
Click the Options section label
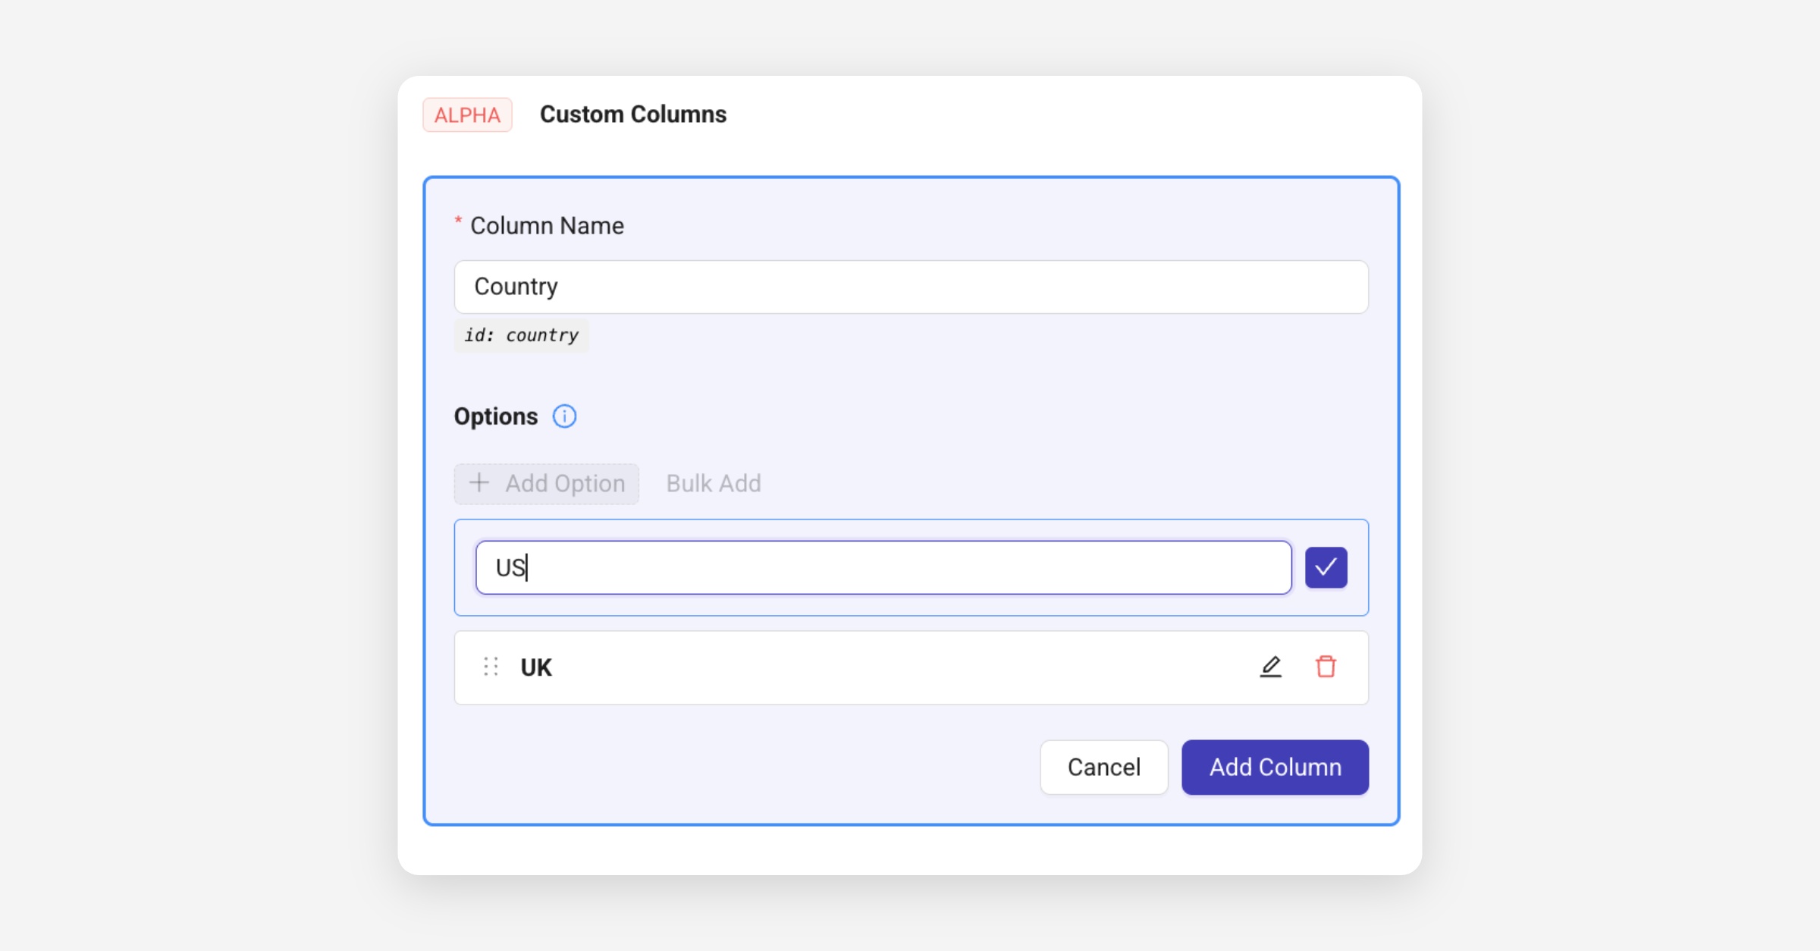tap(495, 417)
